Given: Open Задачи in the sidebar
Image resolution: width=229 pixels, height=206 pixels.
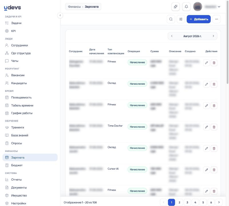Looking at the screenshot, I should point(16,23).
